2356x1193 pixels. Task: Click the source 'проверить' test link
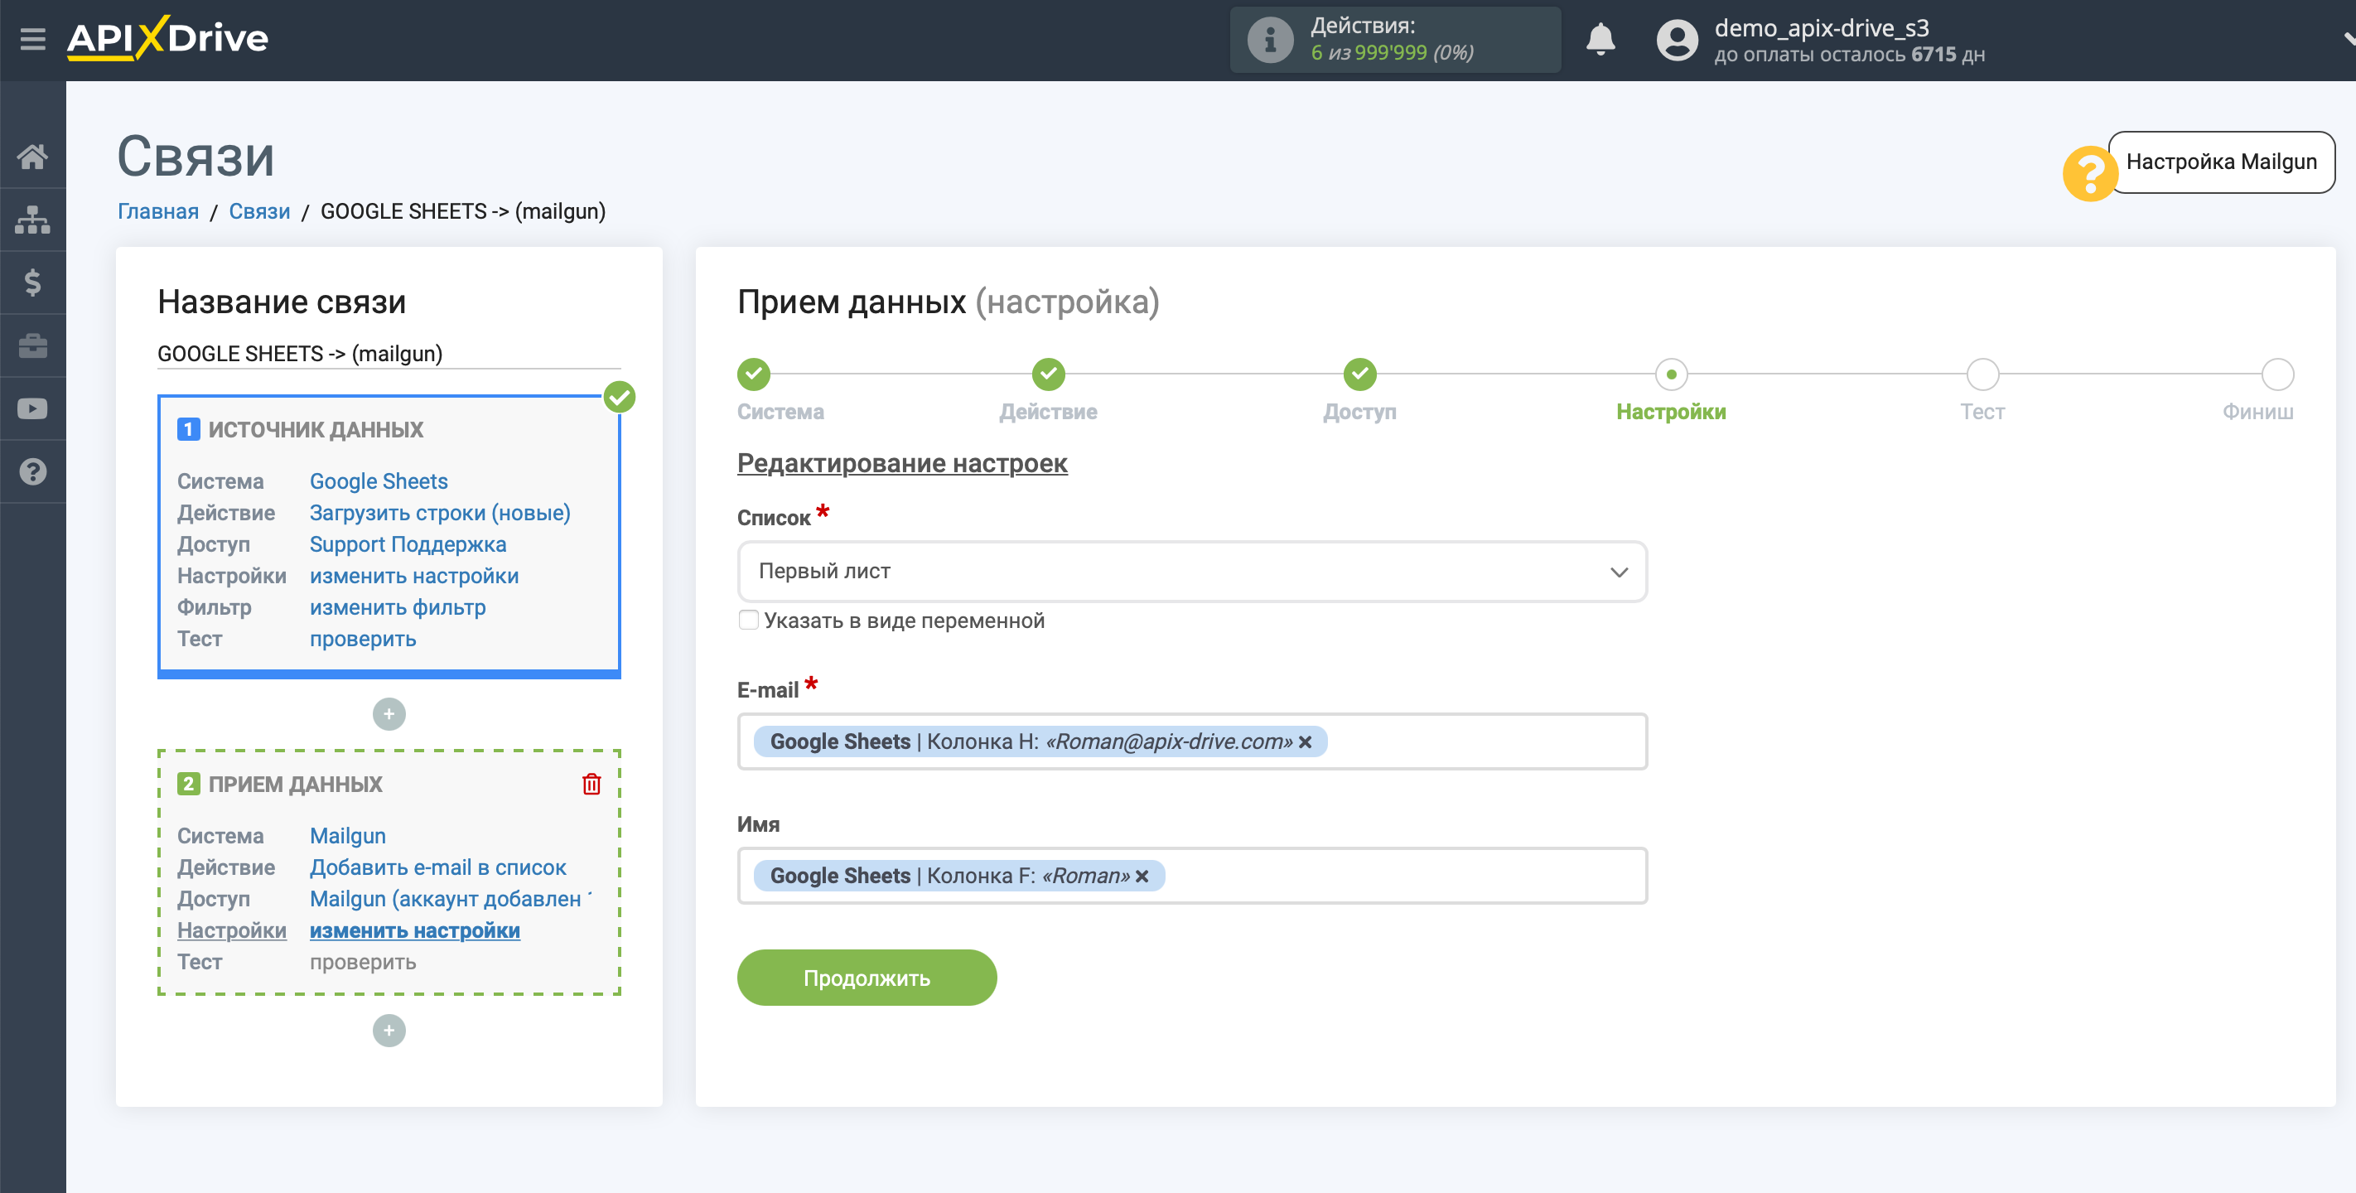click(x=362, y=639)
